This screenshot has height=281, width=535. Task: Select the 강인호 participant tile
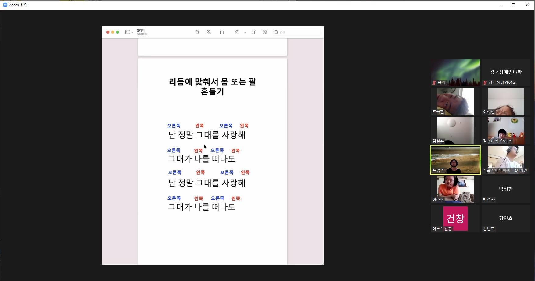(506, 219)
